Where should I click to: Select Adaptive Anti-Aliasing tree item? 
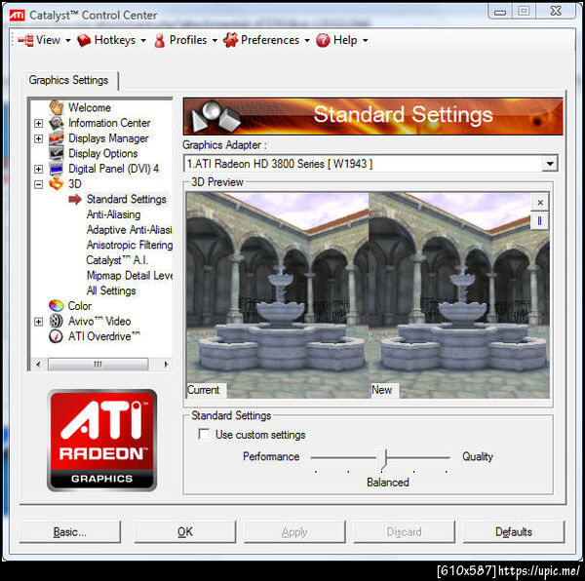(129, 230)
